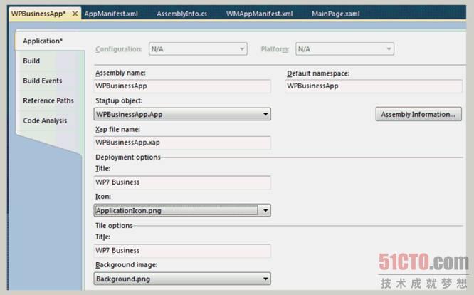Screen dimensions: 474x295
Task: Click the Background image label
Action: (127, 265)
